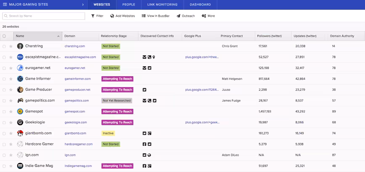Viewport: 365px width, 172px height.
Task: Click the email icon in escapistmagazine row
Action: [144, 57]
